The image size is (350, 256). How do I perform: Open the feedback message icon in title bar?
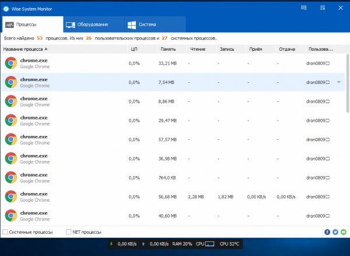tap(303, 8)
